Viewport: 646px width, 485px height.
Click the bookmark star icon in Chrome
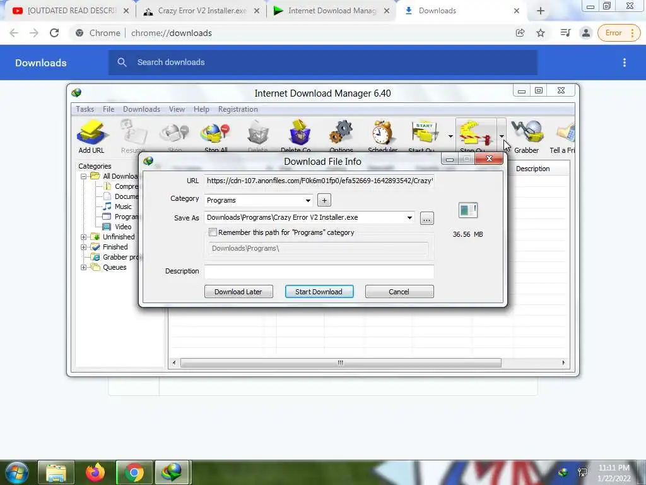coord(541,33)
